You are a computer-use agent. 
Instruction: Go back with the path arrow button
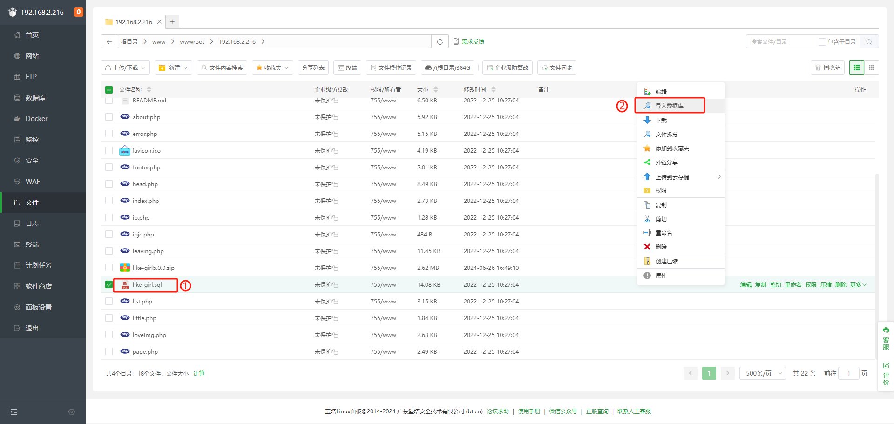[109, 41]
